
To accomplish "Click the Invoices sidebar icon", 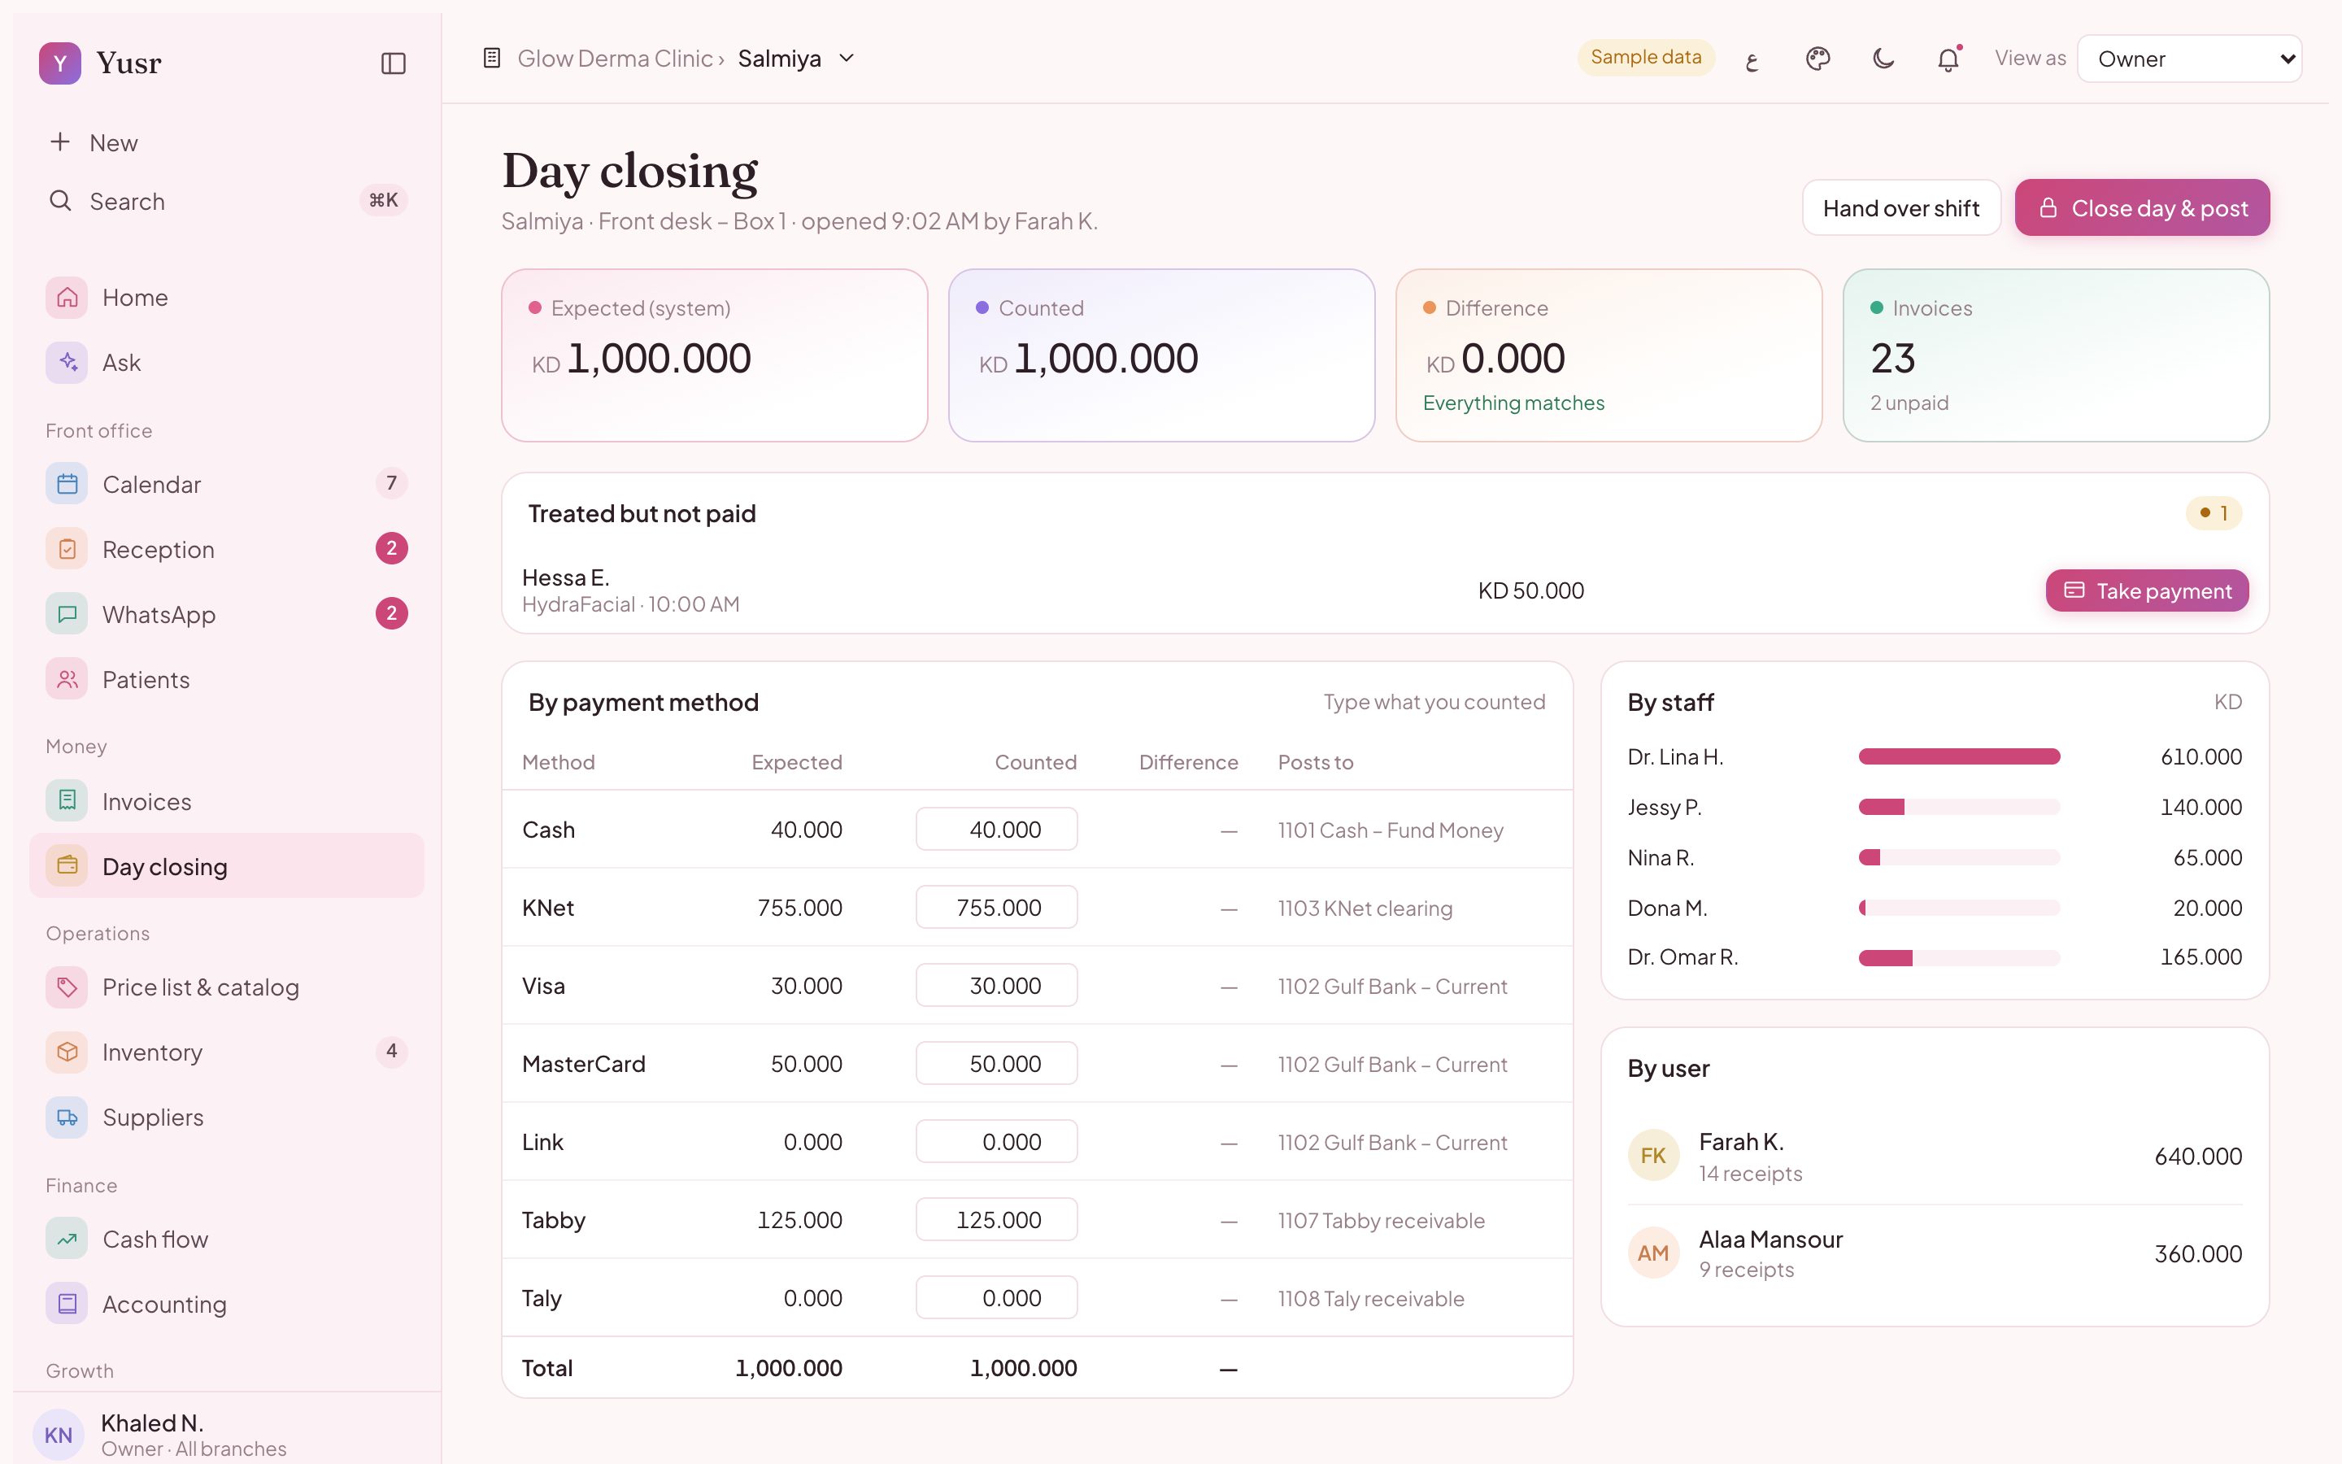I will pos(67,801).
